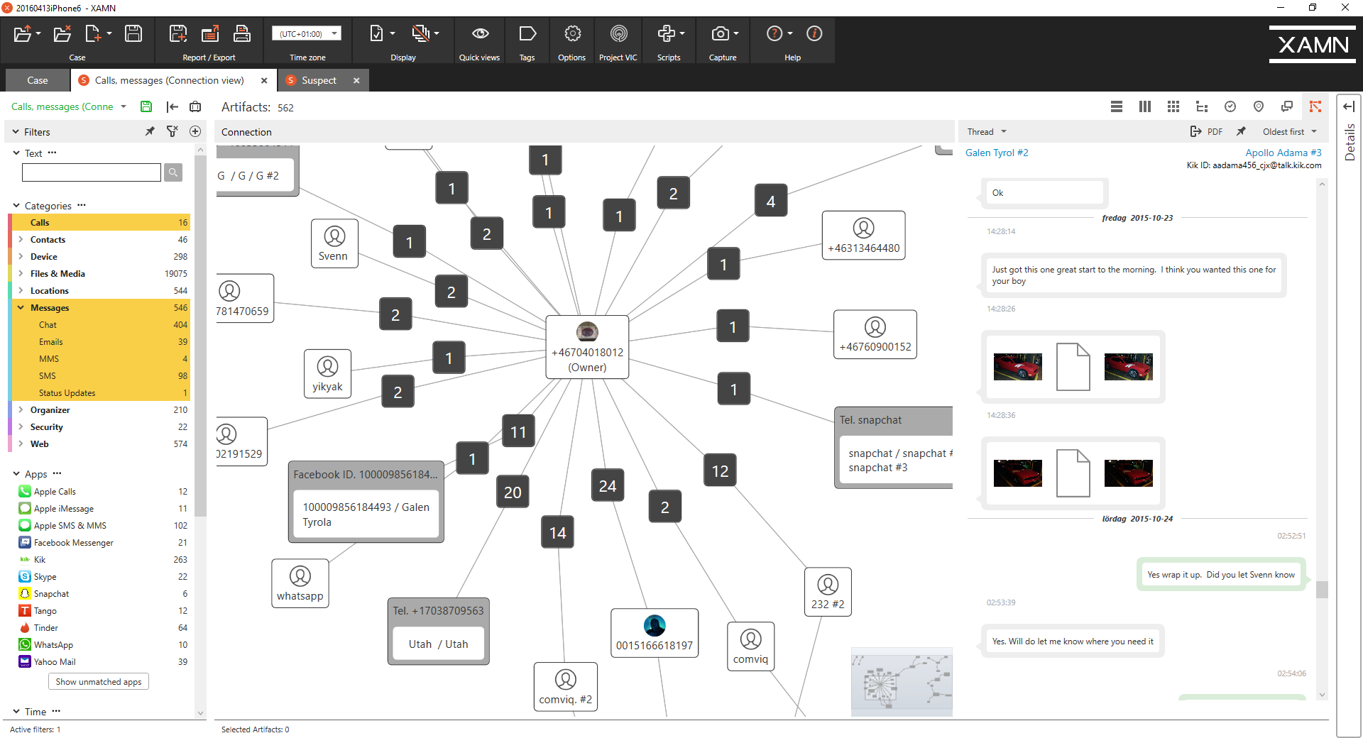1363x738 pixels.
Task: Toggle the Calls category filter
Action: 99,223
